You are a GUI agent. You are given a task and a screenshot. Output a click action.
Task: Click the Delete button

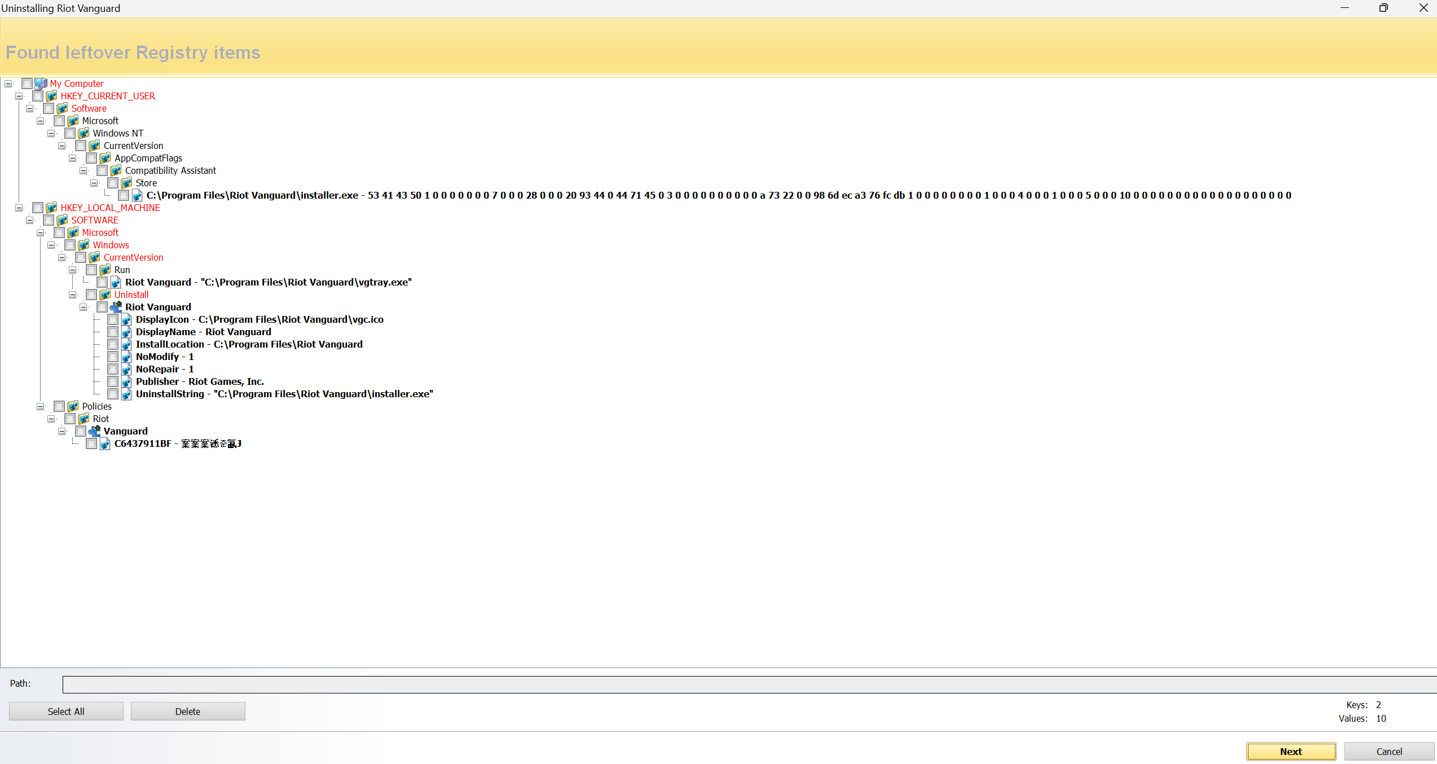(188, 712)
